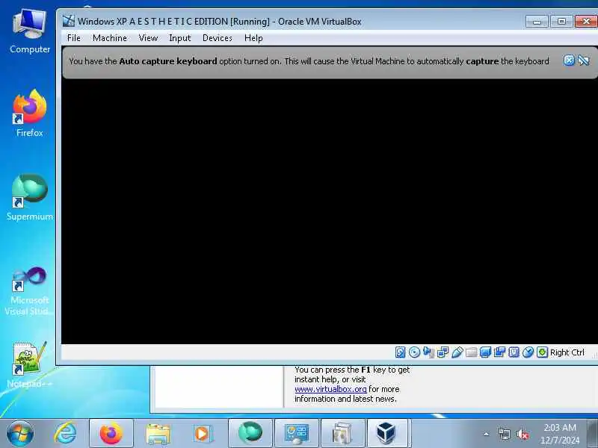The width and height of the screenshot is (598, 448).
Task: Click the keyboard capture green arrow icon
Action: click(x=542, y=352)
